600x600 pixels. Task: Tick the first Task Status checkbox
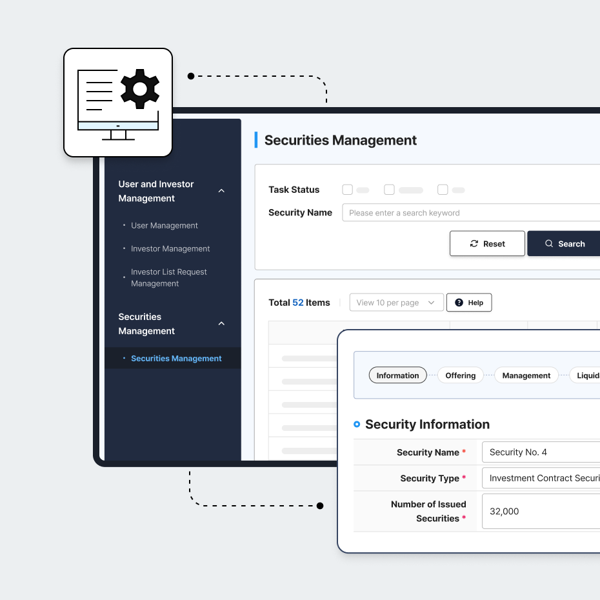[348, 190]
